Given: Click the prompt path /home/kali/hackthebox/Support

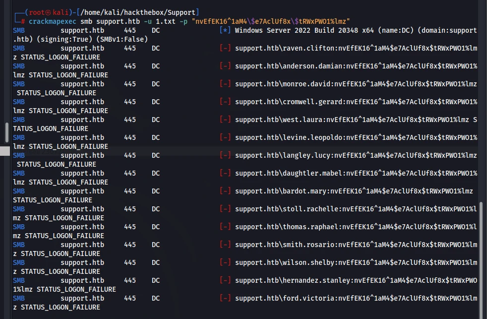Looking at the screenshot, I should click(x=138, y=12).
